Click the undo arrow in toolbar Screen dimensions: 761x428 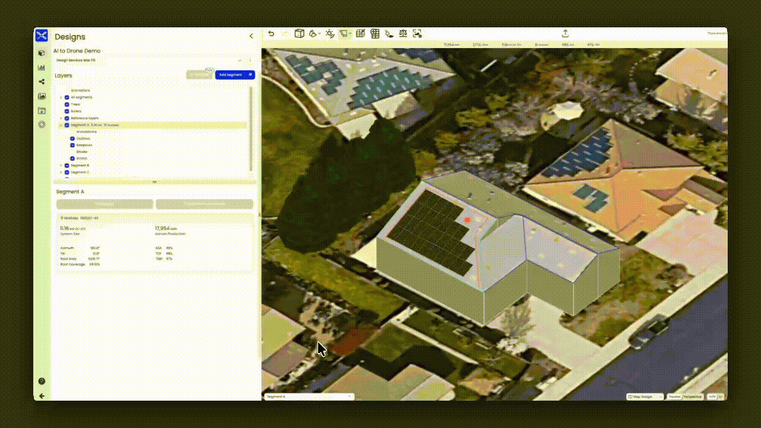(271, 34)
